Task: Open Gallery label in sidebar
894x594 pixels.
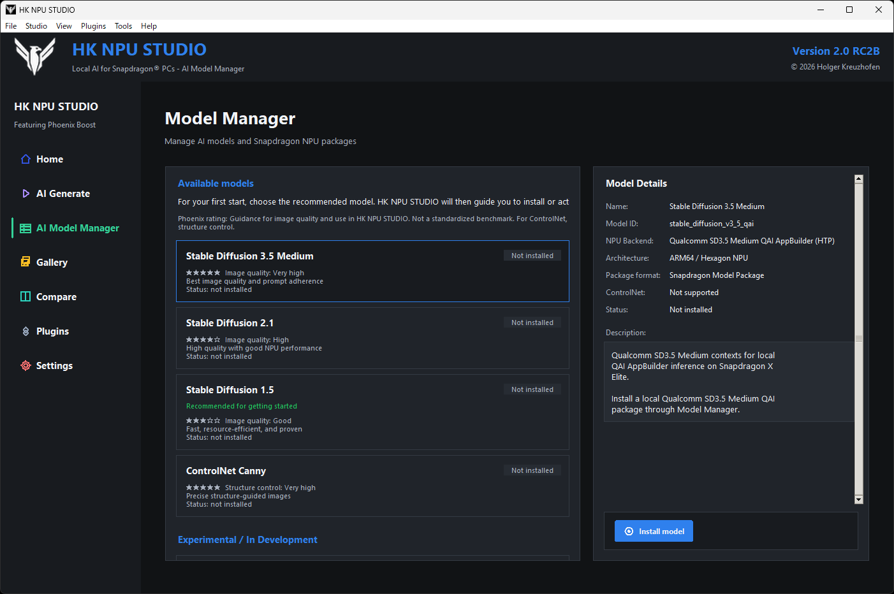Action: pos(52,263)
